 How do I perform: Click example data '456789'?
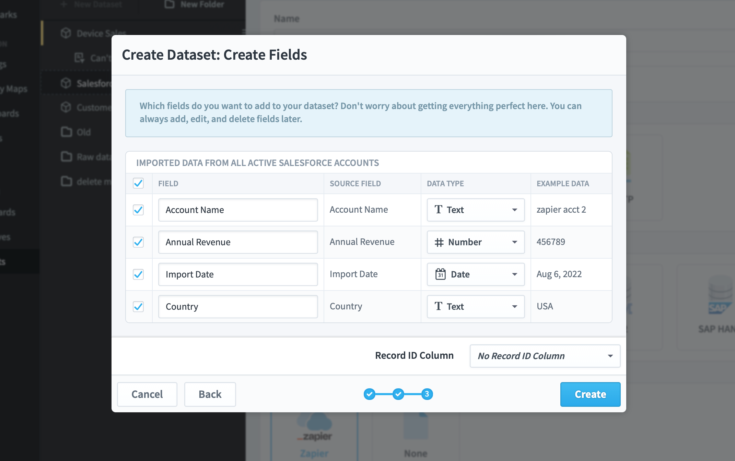pos(551,242)
